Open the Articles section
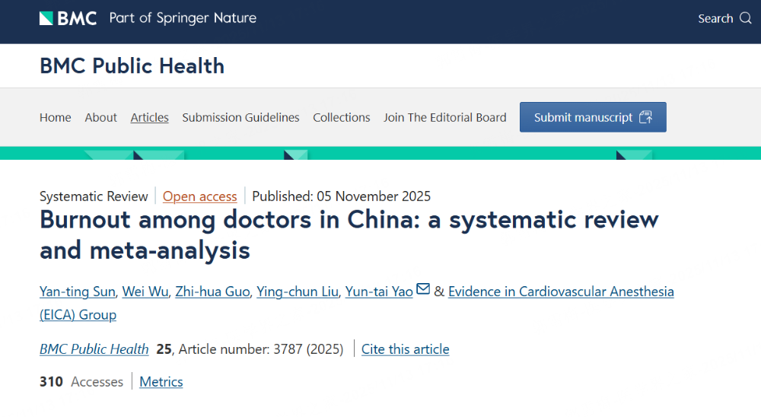Screen dimensions: 761x417 [x=149, y=117]
